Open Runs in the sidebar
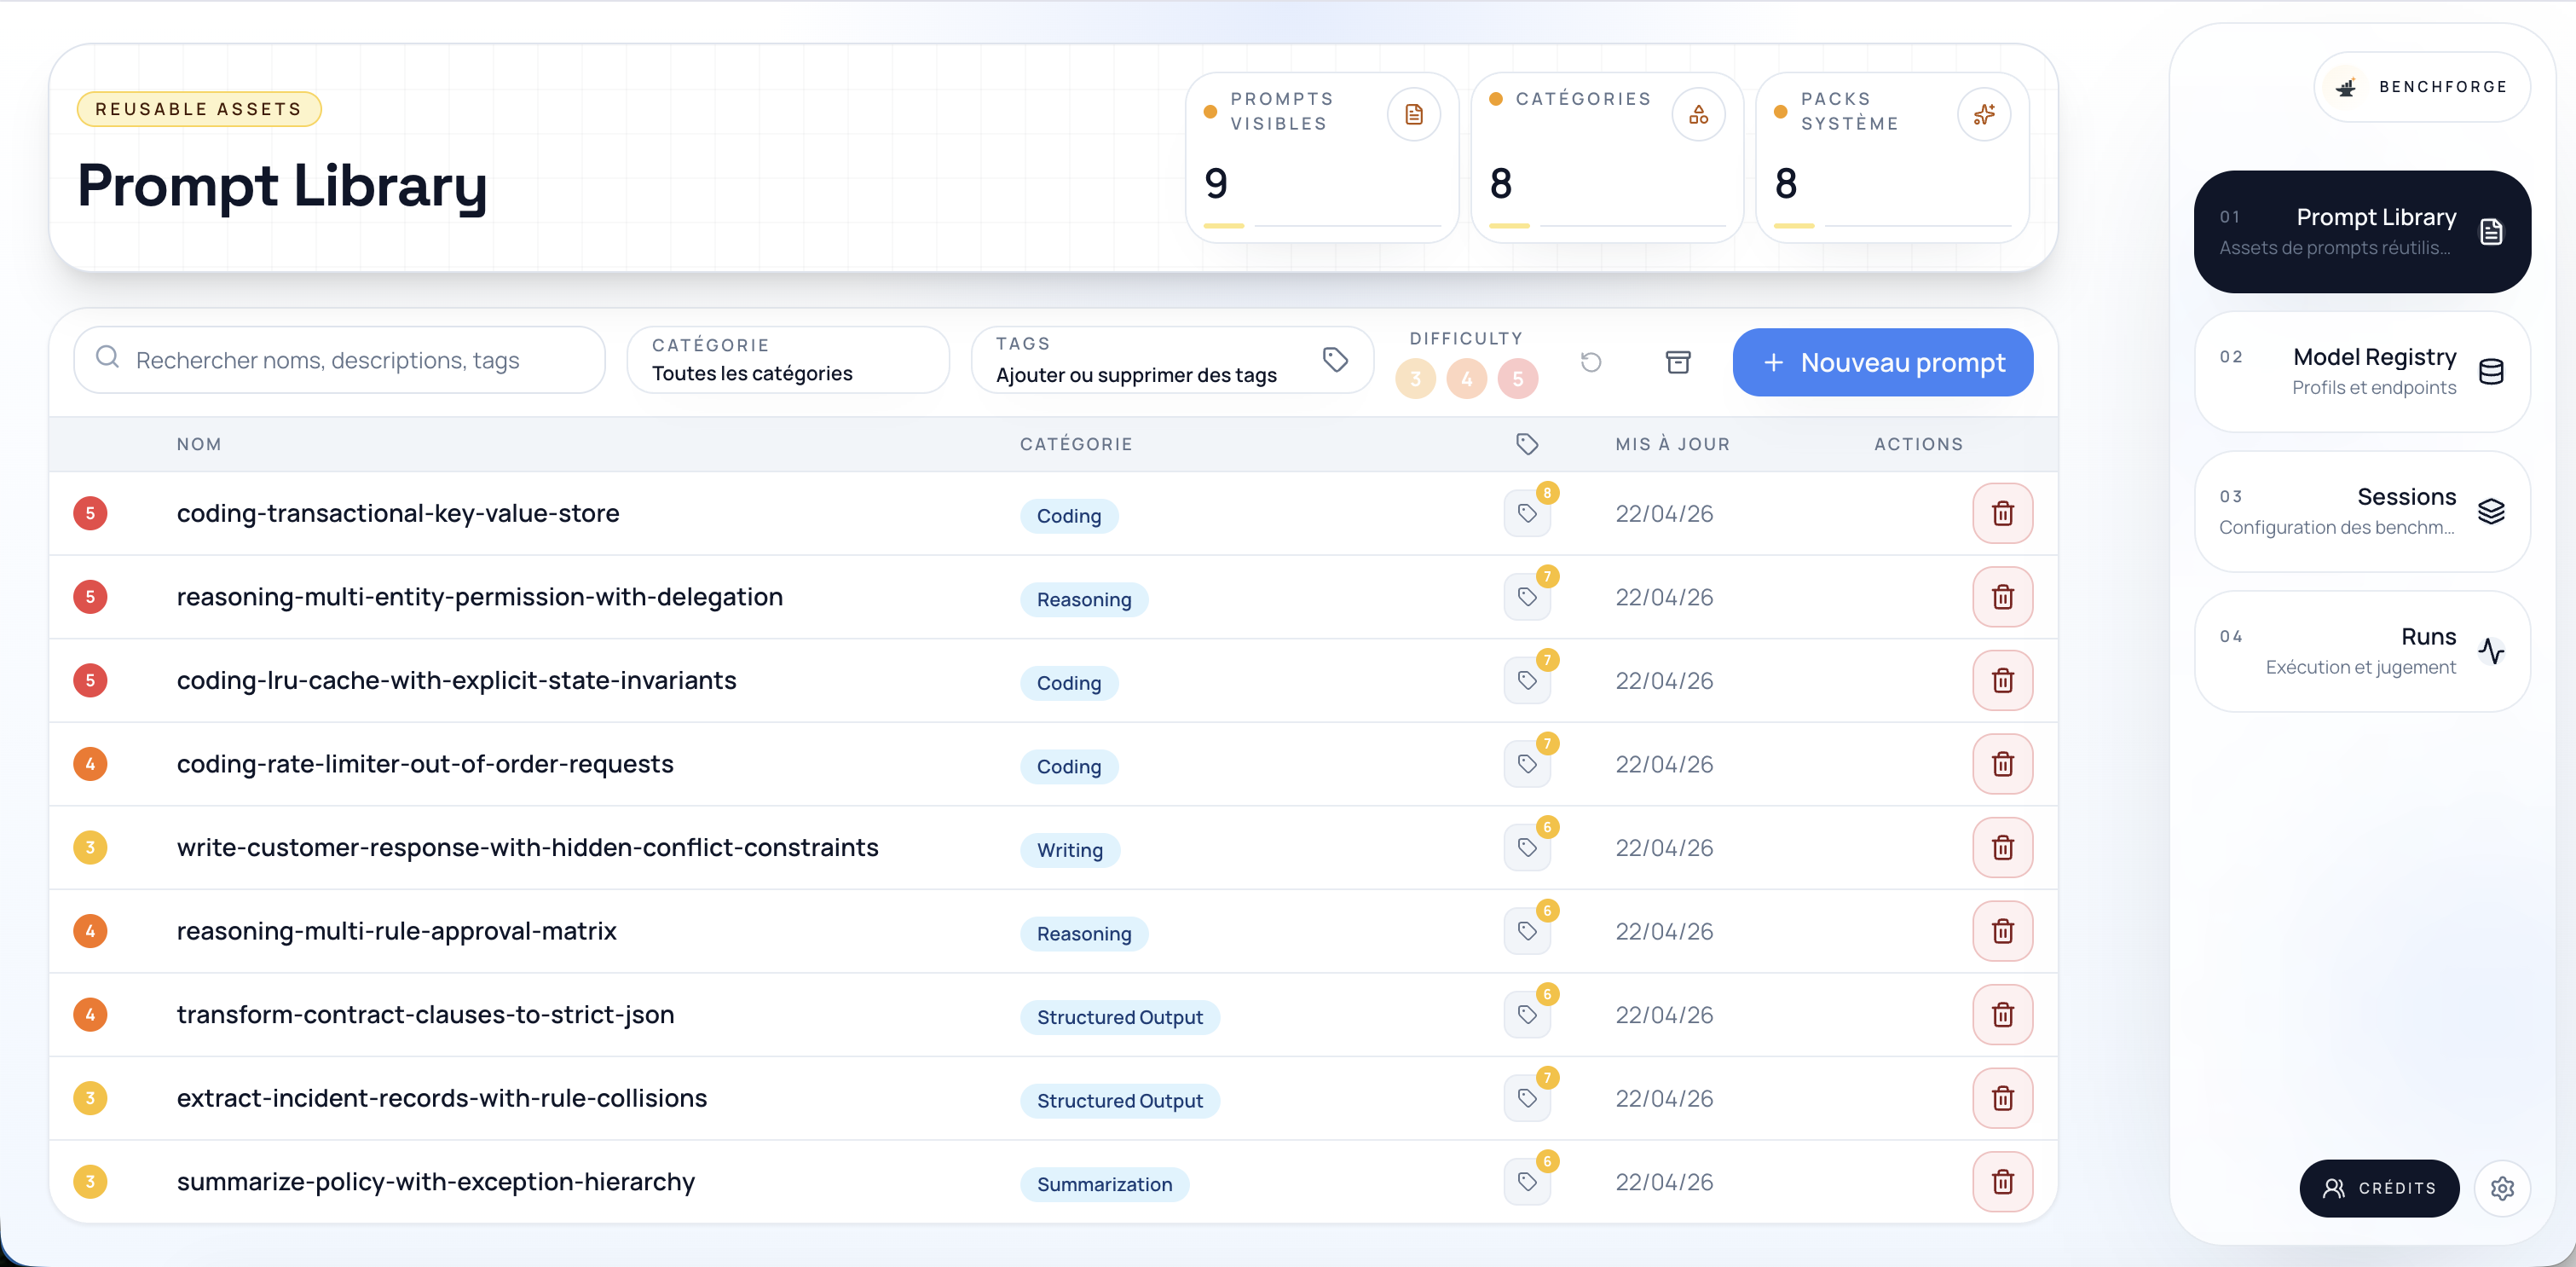Screen dimensions: 2576x1267 2362,652
